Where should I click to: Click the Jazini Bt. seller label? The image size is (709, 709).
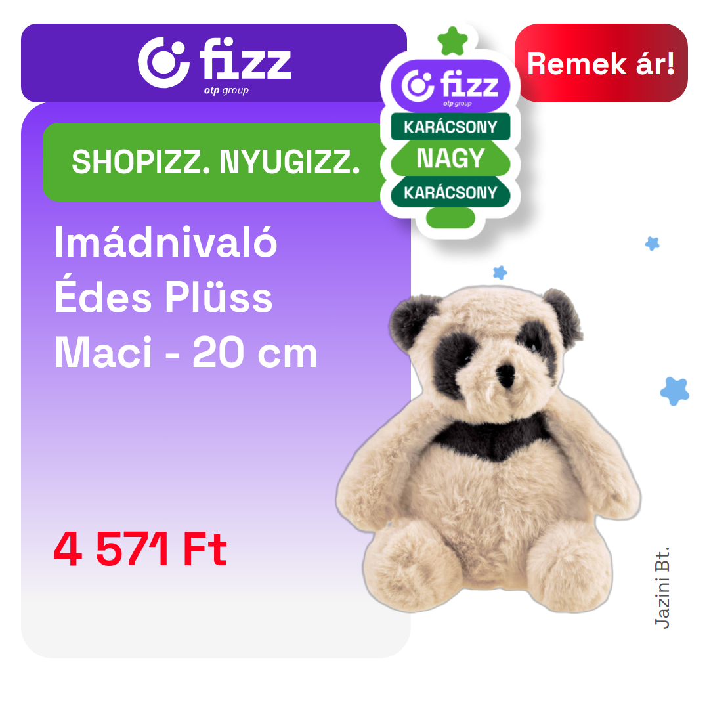click(662, 588)
